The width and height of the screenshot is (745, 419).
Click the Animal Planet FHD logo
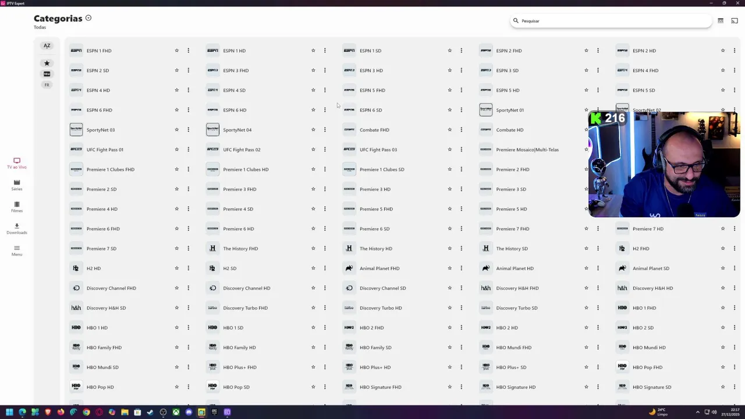(349, 268)
